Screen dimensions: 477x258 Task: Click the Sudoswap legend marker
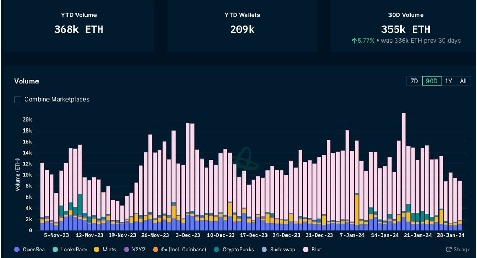tap(264, 250)
